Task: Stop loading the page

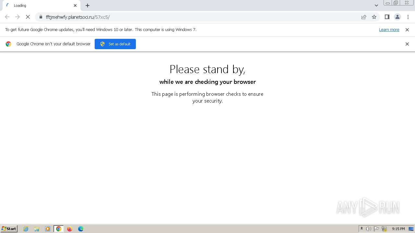Action: click(x=28, y=17)
